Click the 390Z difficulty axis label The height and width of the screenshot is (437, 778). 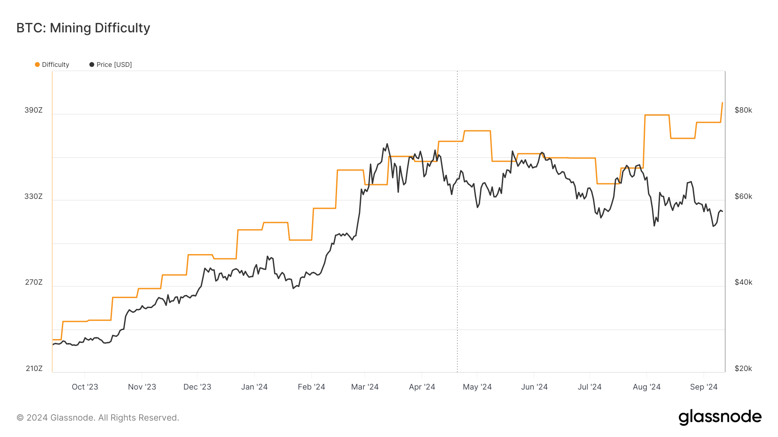click(x=34, y=110)
